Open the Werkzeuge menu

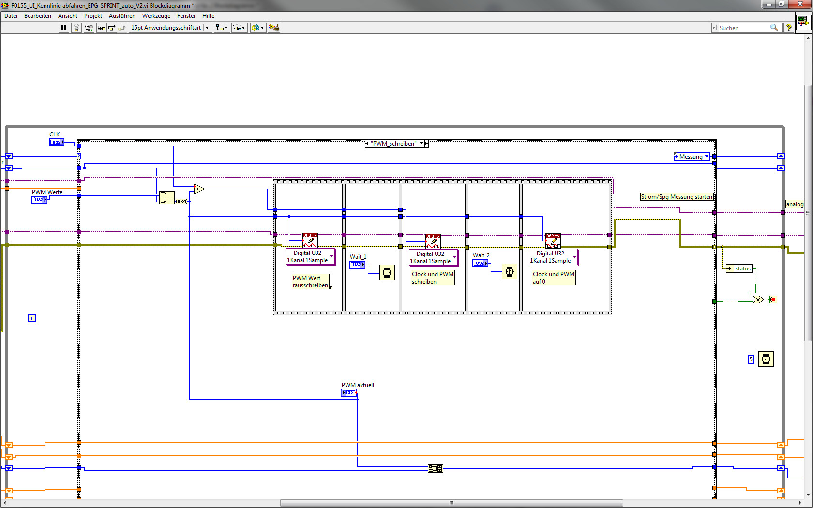(156, 16)
